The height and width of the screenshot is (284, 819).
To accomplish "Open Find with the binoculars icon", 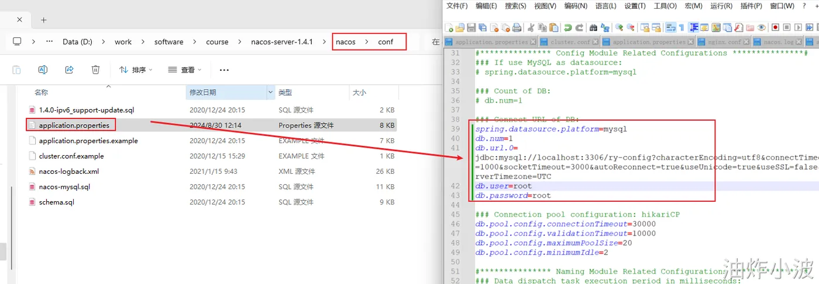I will [x=593, y=27].
